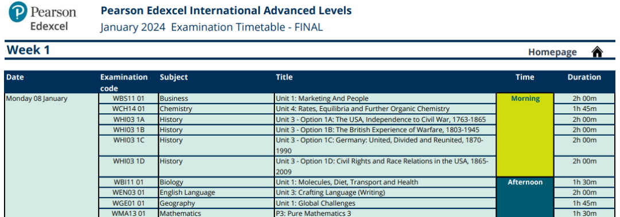
Task: Select the teal Afternoon time block
Action: [525, 198]
